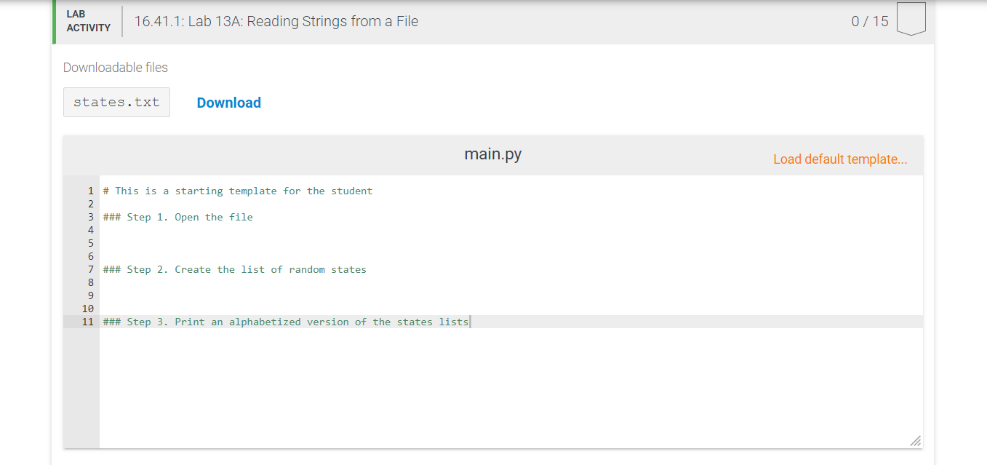Click line number 11 in gutter
Image resolution: width=987 pixels, height=465 pixels.
coord(88,322)
